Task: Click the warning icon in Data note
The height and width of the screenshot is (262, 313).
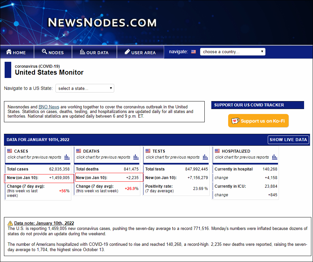Action: click(10, 223)
